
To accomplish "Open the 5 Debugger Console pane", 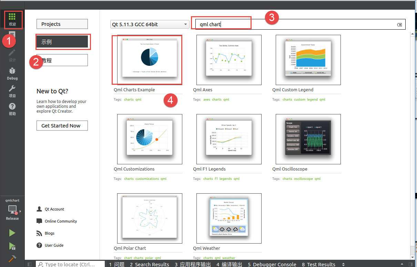I will [x=272, y=264].
